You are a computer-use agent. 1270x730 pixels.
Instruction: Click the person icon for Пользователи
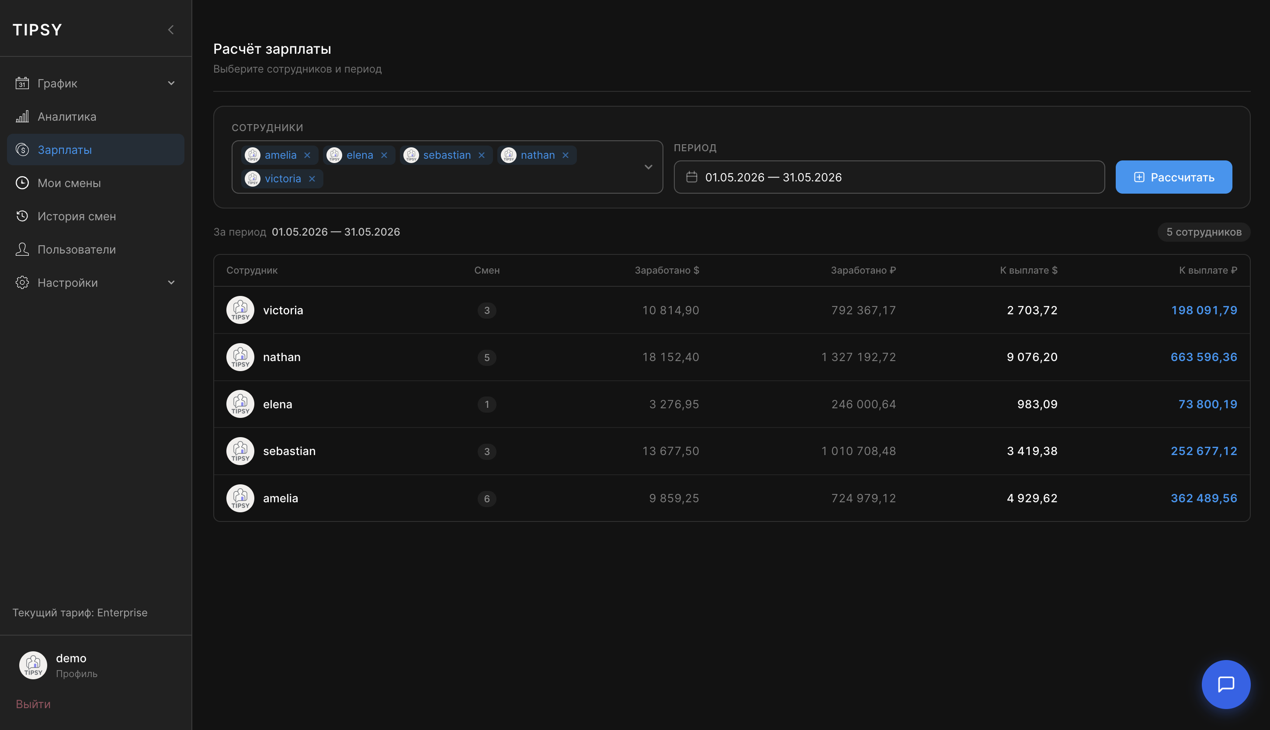pos(22,249)
